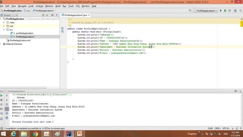The height and width of the screenshot is (137, 243).
Task: Move up stack trace arrow
Action: pyautogui.click(x=7, y=96)
